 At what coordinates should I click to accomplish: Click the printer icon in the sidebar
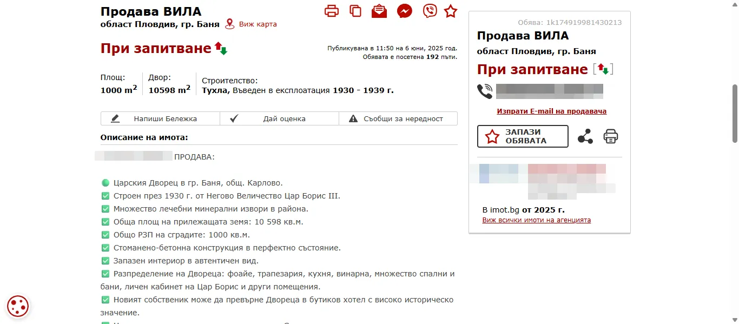point(611,136)
